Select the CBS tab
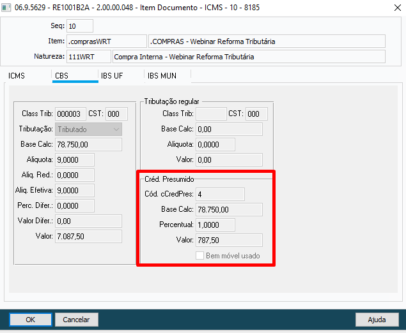Image resolution: width=406 pixels, height=333 pixels. [x=75, y=76]
